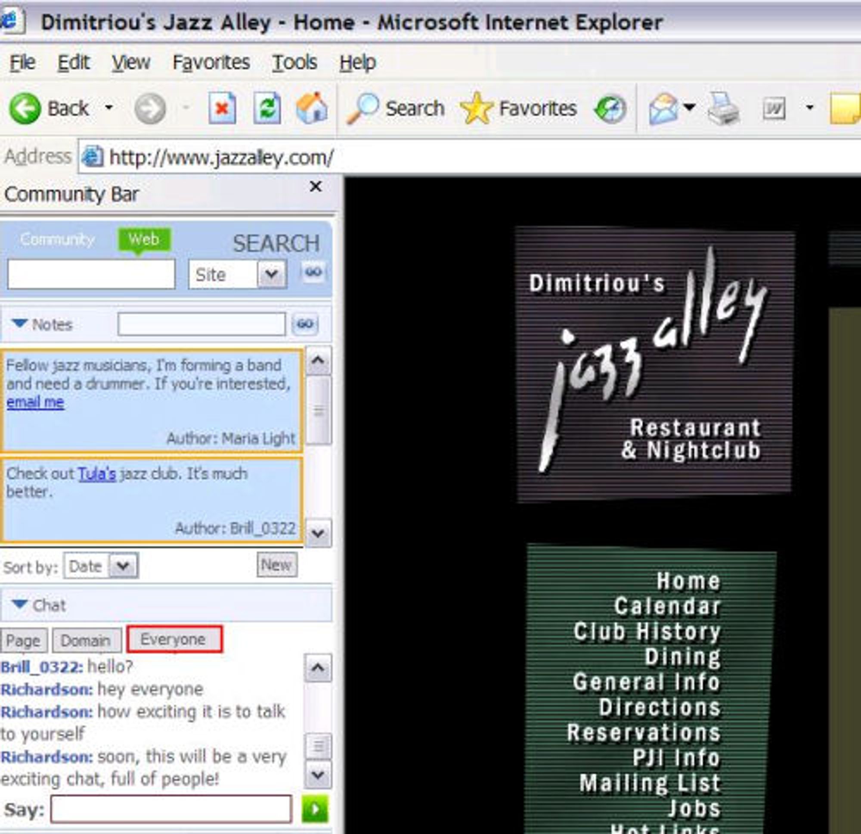Viewport: 861px width, 834px height.
Task: Click the Mail envelope icon
Action: pyautogui.click(x=663, y=108)
